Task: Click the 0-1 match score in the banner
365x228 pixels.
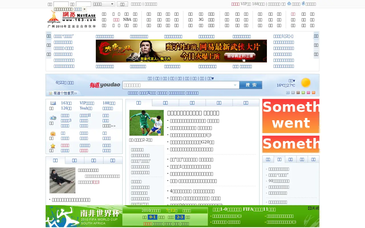Action: (153, 217)
